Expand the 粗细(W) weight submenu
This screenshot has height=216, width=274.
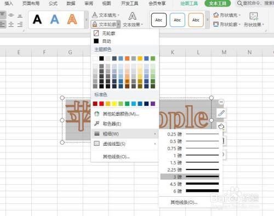click(124, 134)
